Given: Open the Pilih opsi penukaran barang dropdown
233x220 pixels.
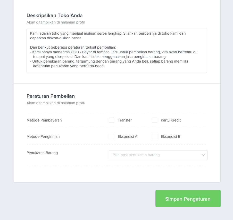Looking at the screenshot, I should 158,155.
